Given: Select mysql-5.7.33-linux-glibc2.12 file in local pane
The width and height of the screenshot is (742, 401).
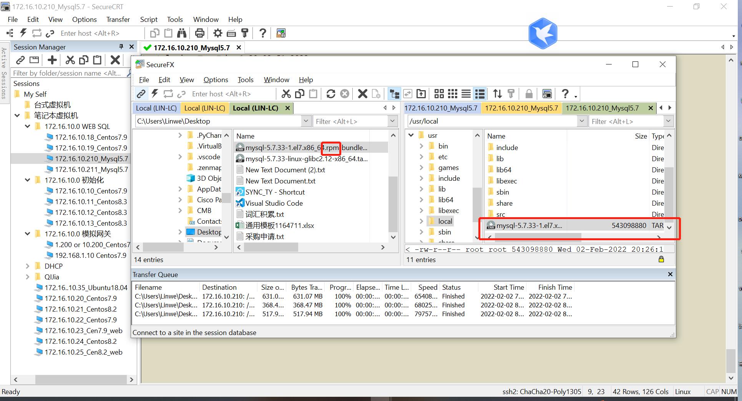Looking at the screenshot, I should coord(302,158).
